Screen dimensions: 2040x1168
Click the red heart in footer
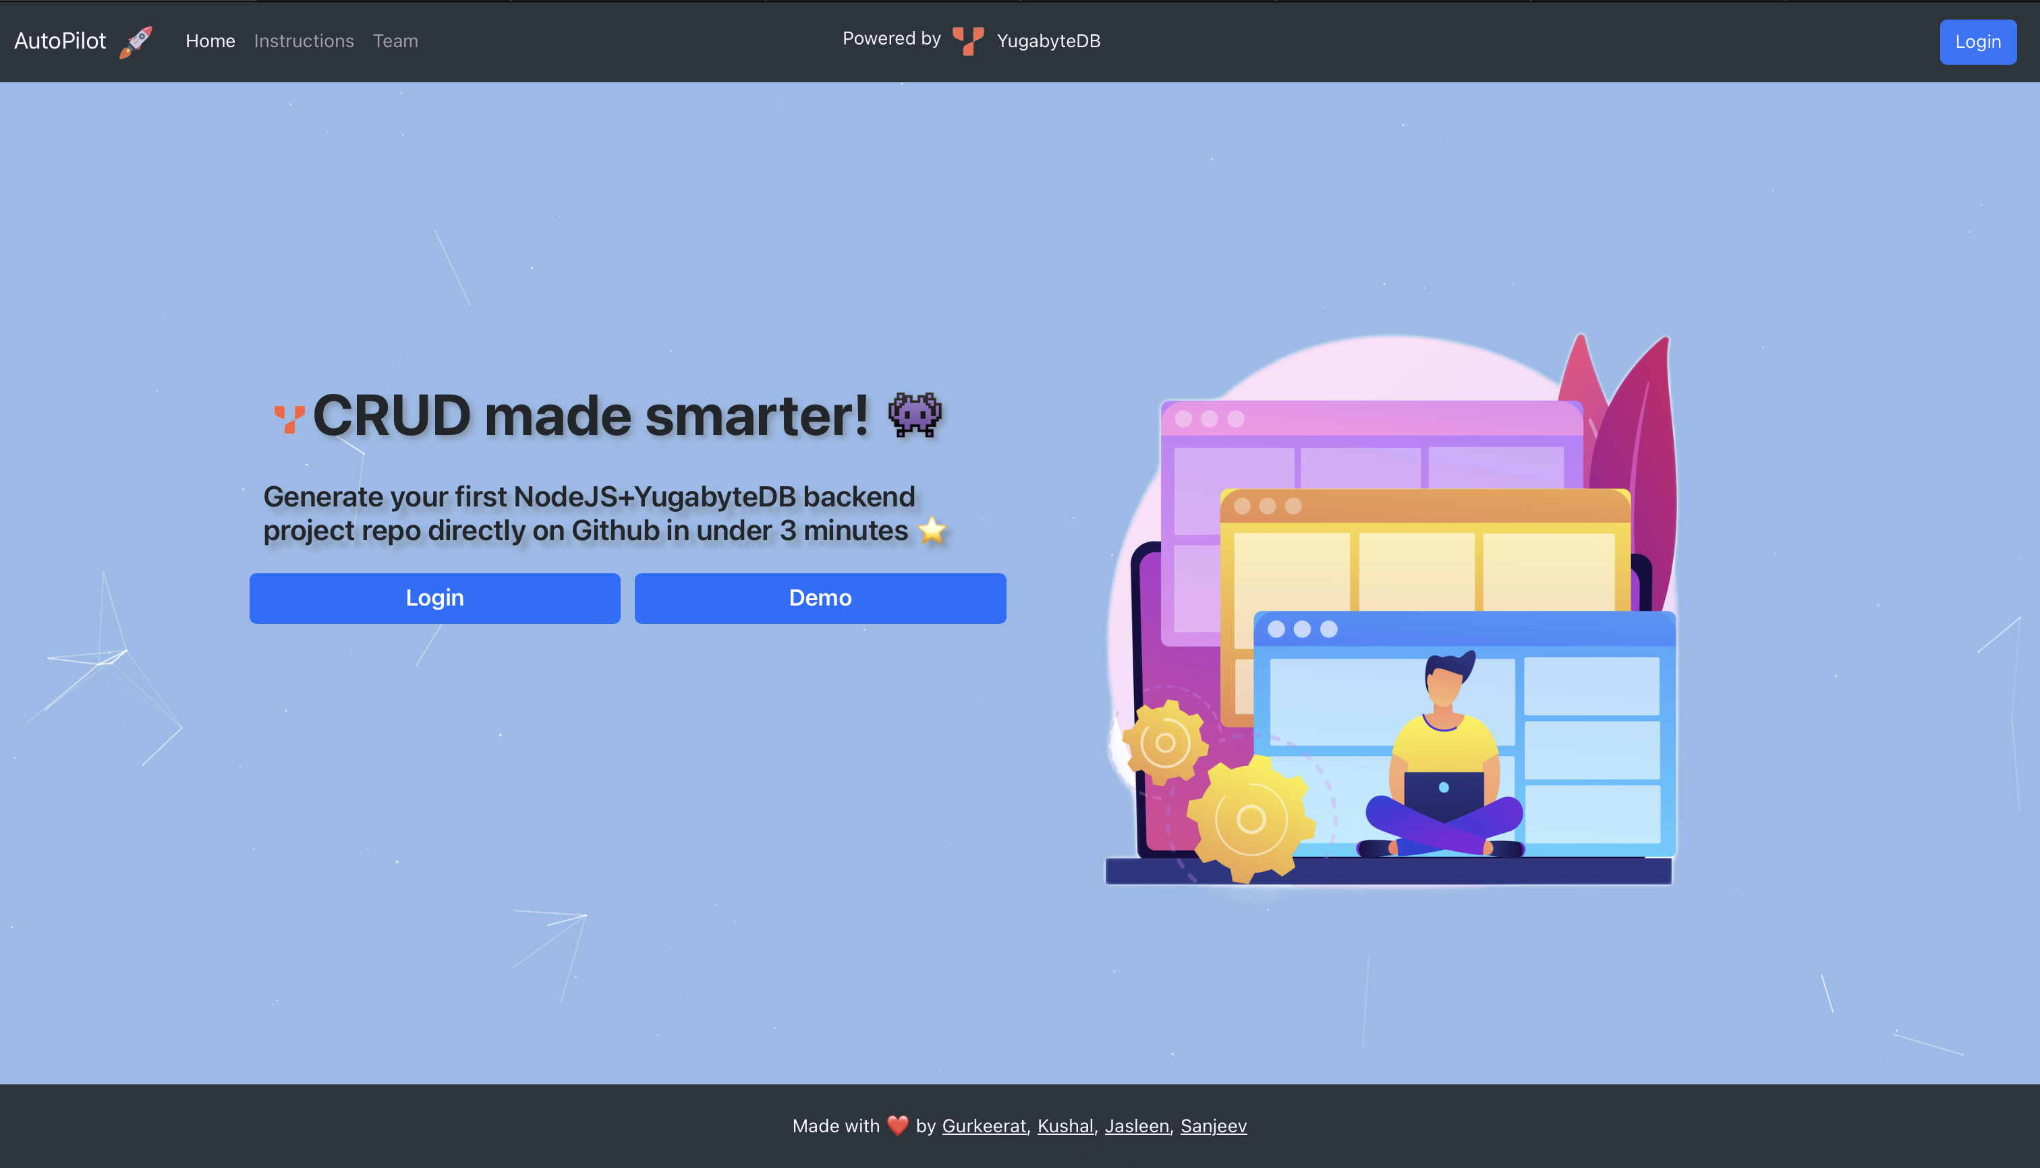click(897, 1126)
